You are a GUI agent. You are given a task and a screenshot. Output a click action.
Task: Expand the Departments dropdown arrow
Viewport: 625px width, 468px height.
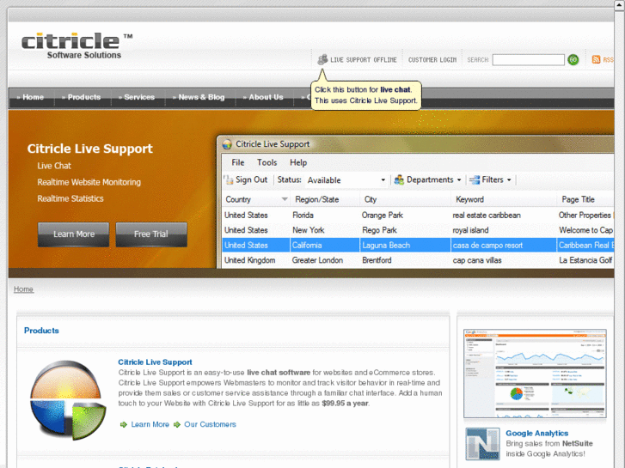(459, 180)
